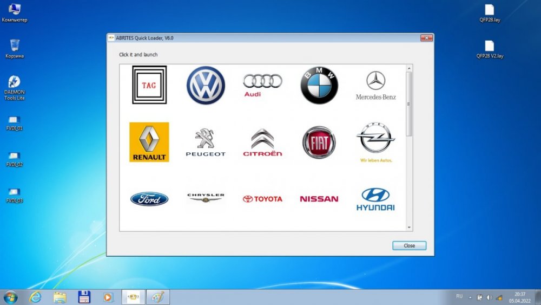The width and height of the screenshot is (541, 305).
Task: Open the Nissan brand logo
Action: pyautogui.click(x=319, y=199)
